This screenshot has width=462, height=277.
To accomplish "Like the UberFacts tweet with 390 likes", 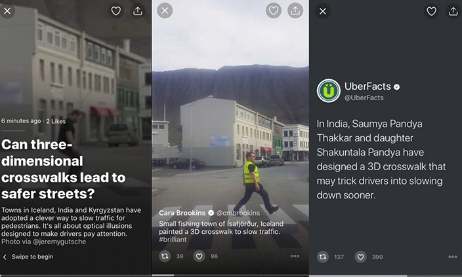I will pyautogui.click(x=360, y=257).
